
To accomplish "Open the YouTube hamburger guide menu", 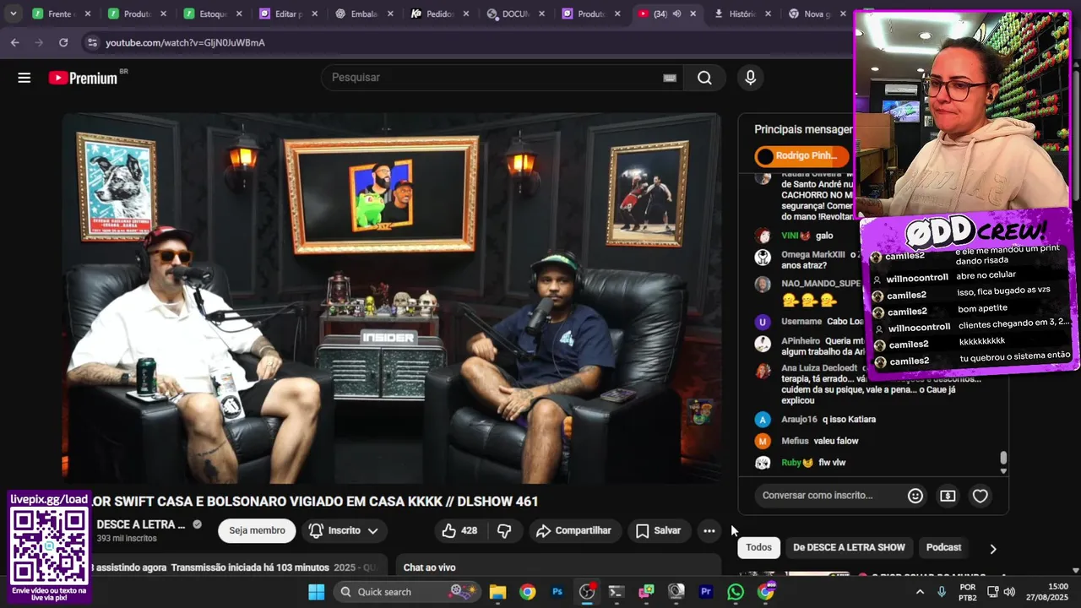I will [24, 78].
